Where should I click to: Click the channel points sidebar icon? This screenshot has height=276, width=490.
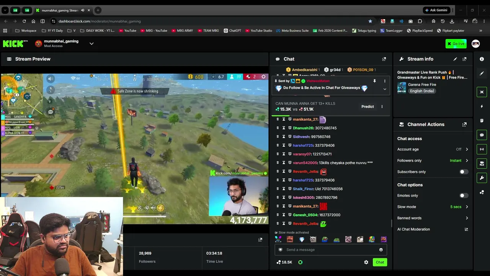[482, 192]
